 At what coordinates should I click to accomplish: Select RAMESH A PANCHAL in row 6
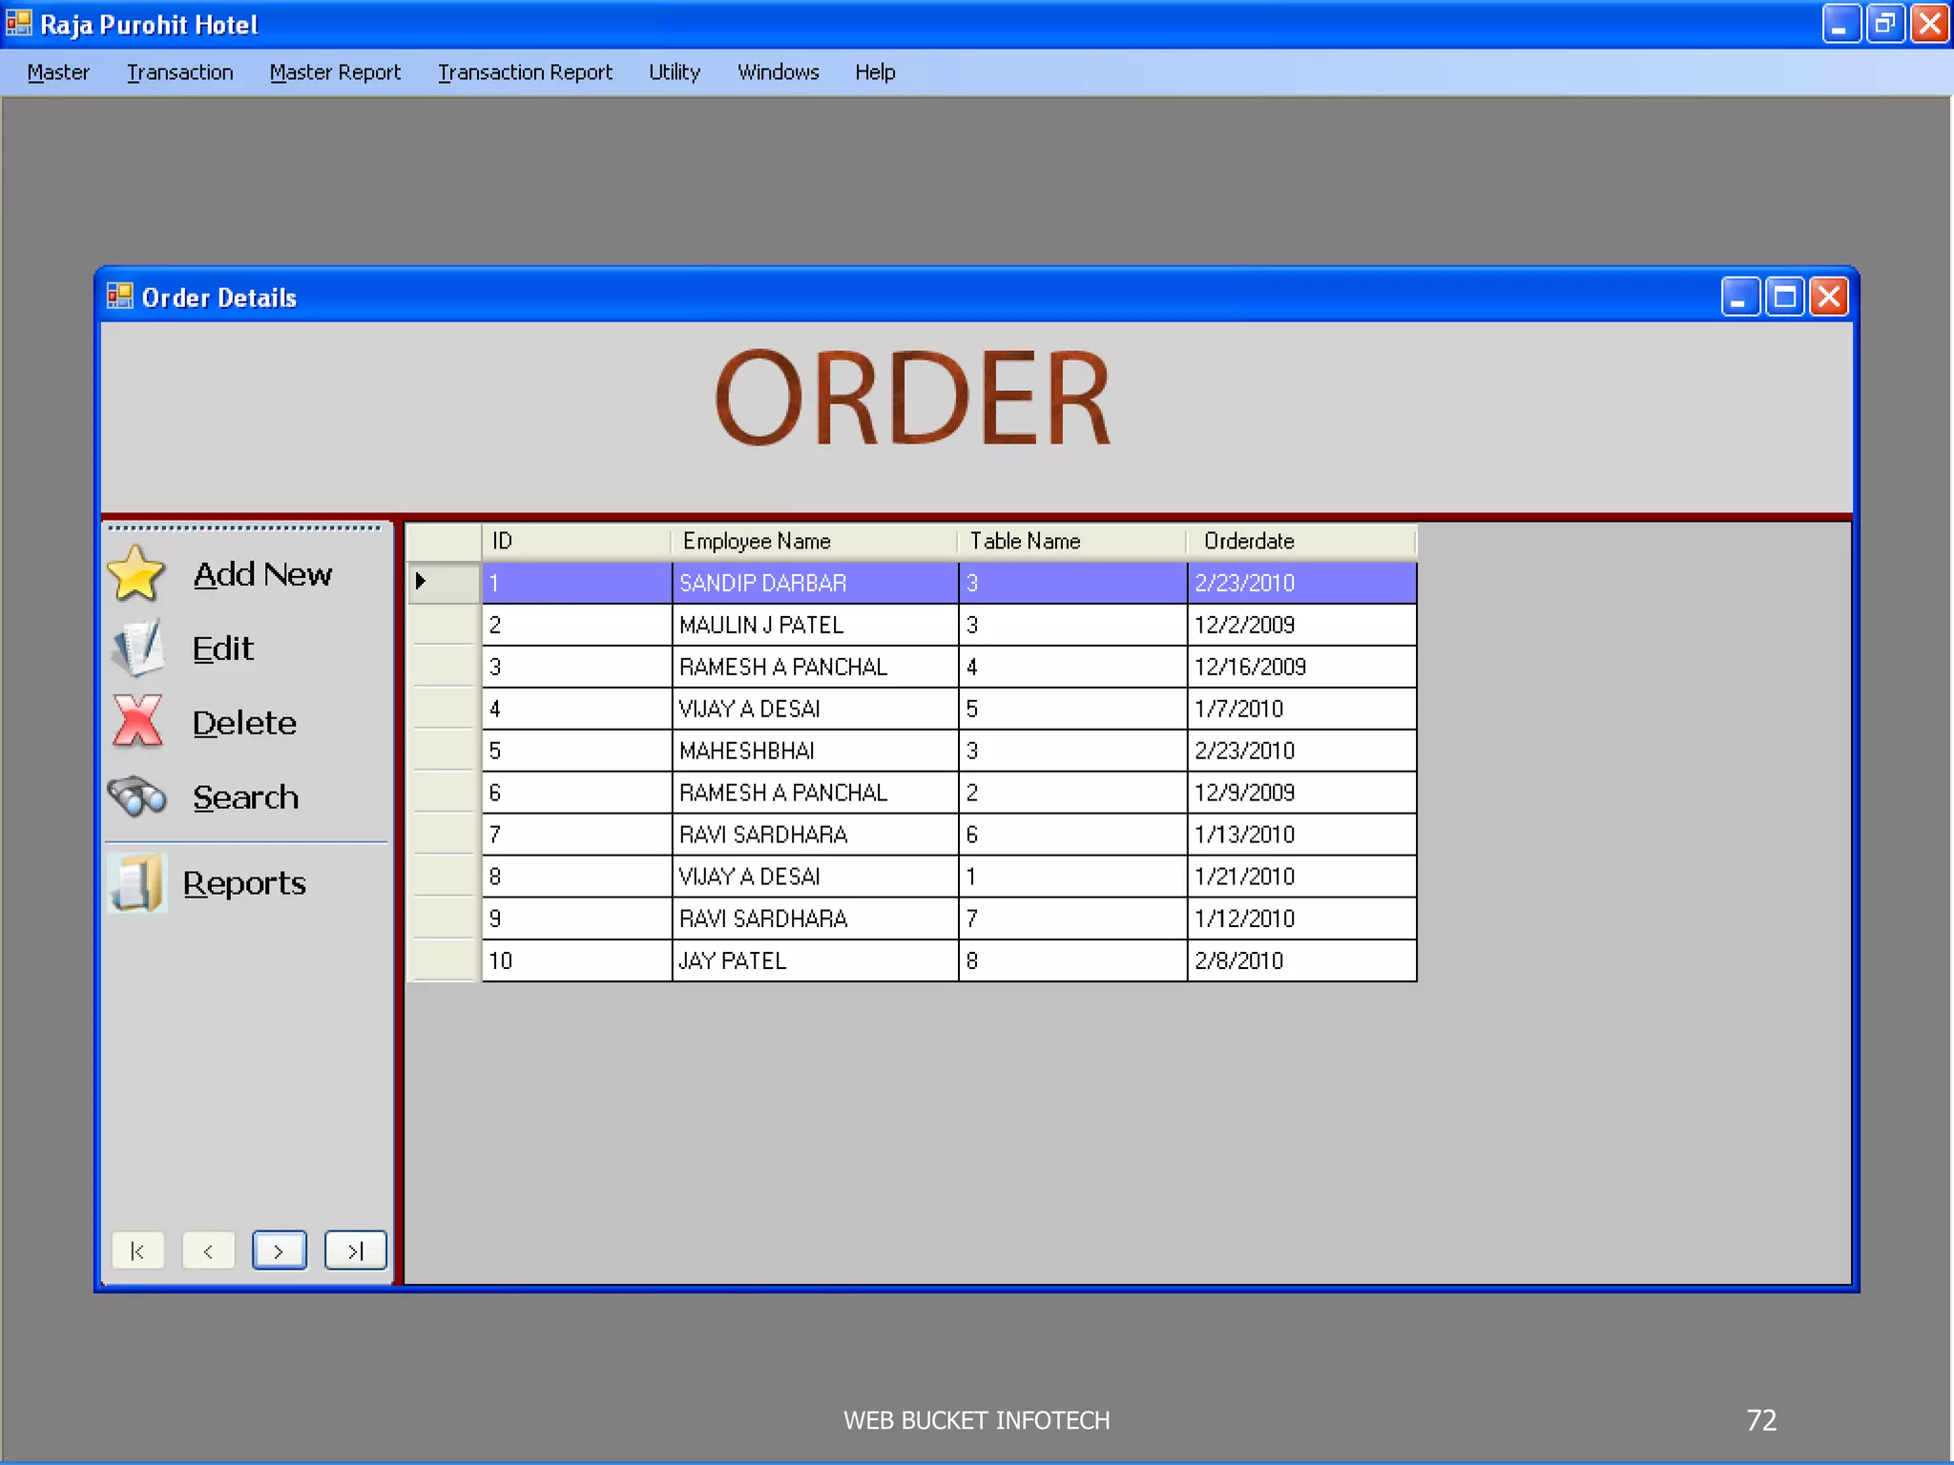click(x=815, y=793)
